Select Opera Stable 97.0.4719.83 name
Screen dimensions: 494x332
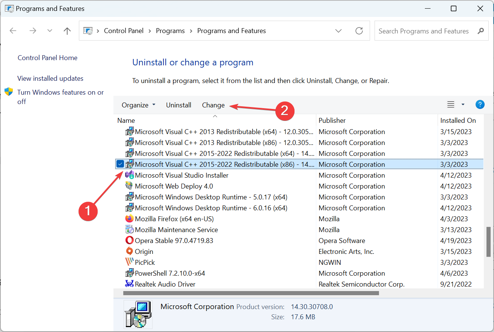pyautogui.click(x=174, y=241)
